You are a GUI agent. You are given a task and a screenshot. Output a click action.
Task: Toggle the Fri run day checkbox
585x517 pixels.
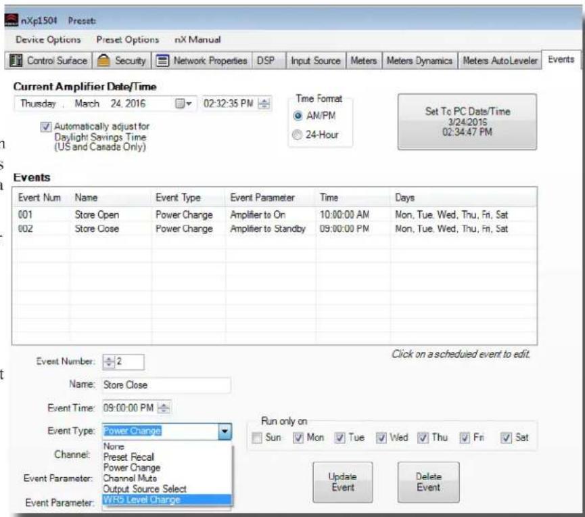(465, 438)
